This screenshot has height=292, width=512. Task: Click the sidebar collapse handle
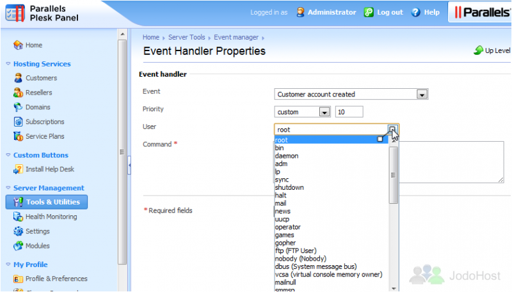[129, 165]
